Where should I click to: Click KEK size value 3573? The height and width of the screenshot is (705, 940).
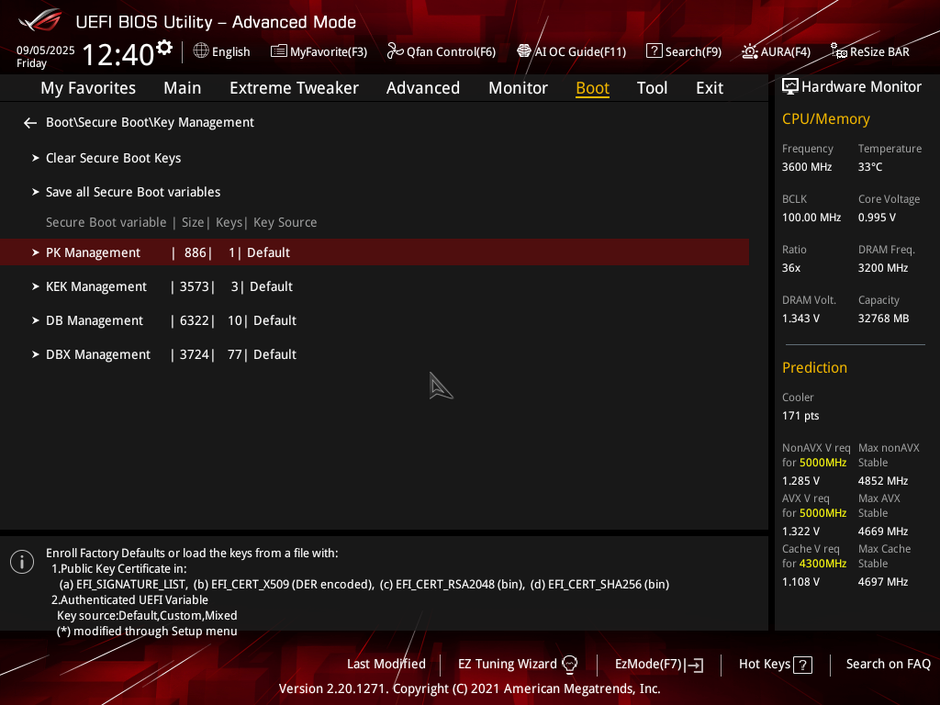pos(195,287)
